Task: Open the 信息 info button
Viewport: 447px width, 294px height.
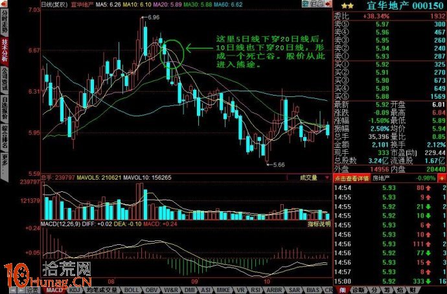Action: pyautogui.click(x=317, y=4)
